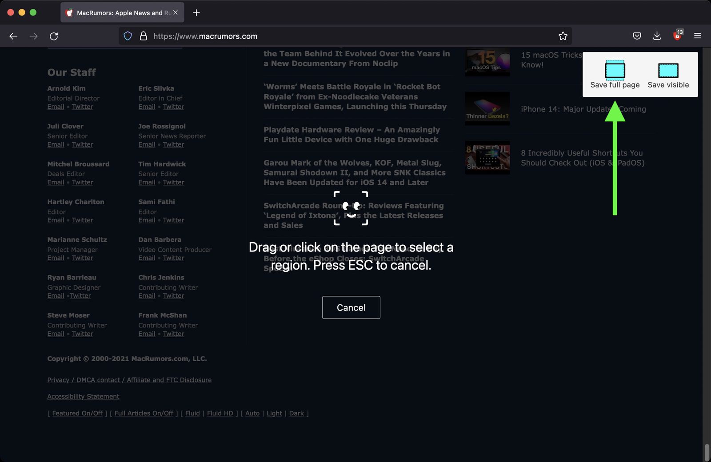Toggle Featured articles On/Off
Viewport: 711px width, 462px height.
coord(77,413)
